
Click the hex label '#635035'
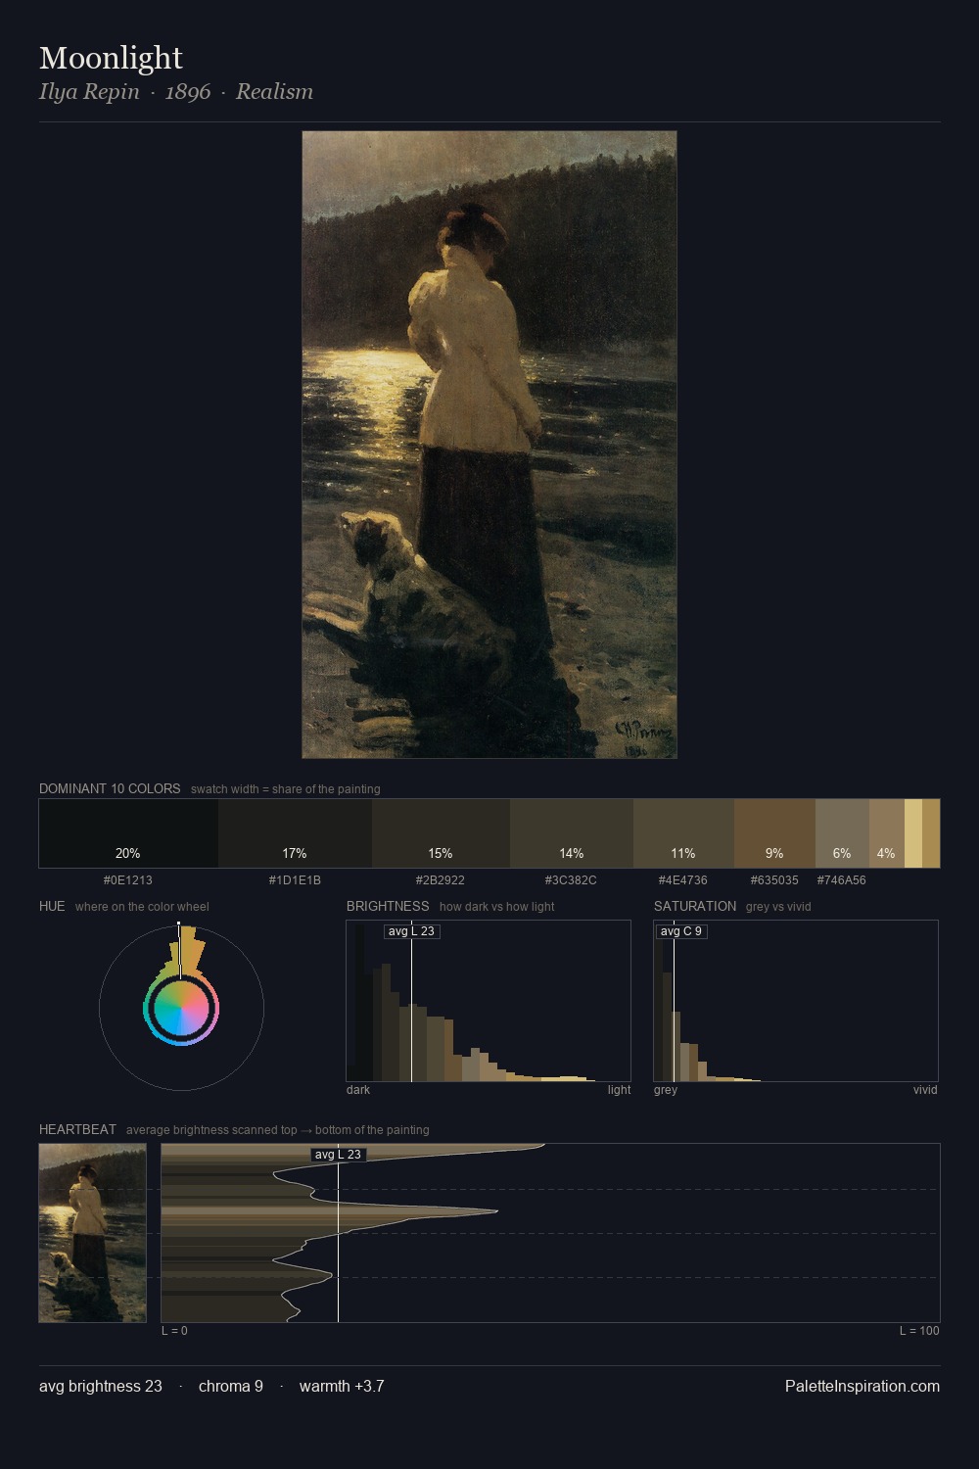click(x=774, y=880)
